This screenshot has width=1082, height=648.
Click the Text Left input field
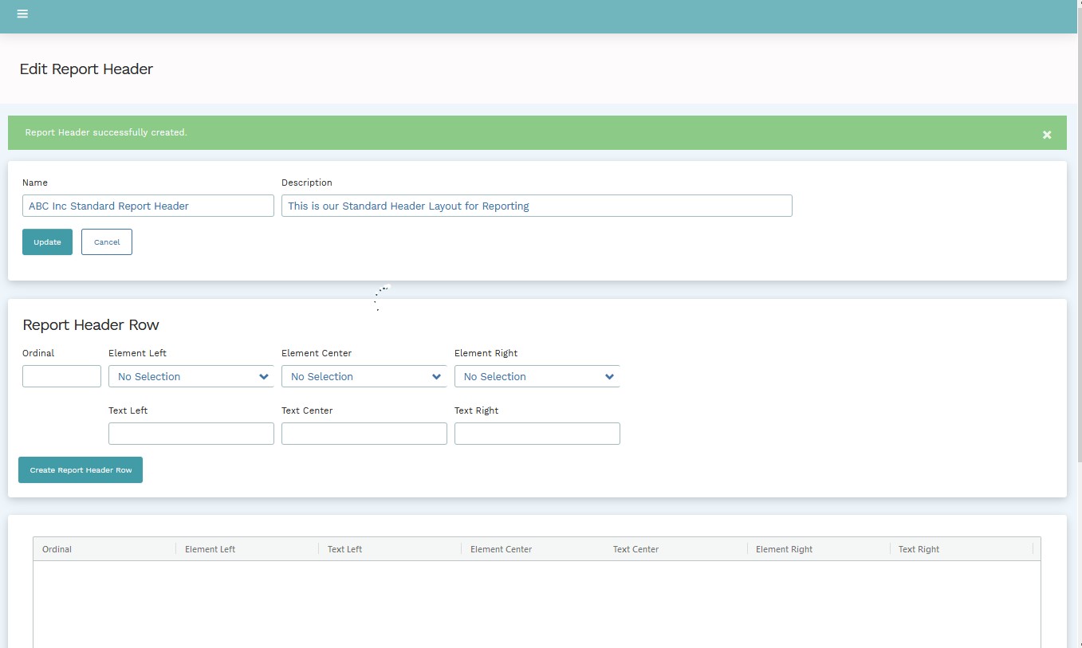pos(191,434)
